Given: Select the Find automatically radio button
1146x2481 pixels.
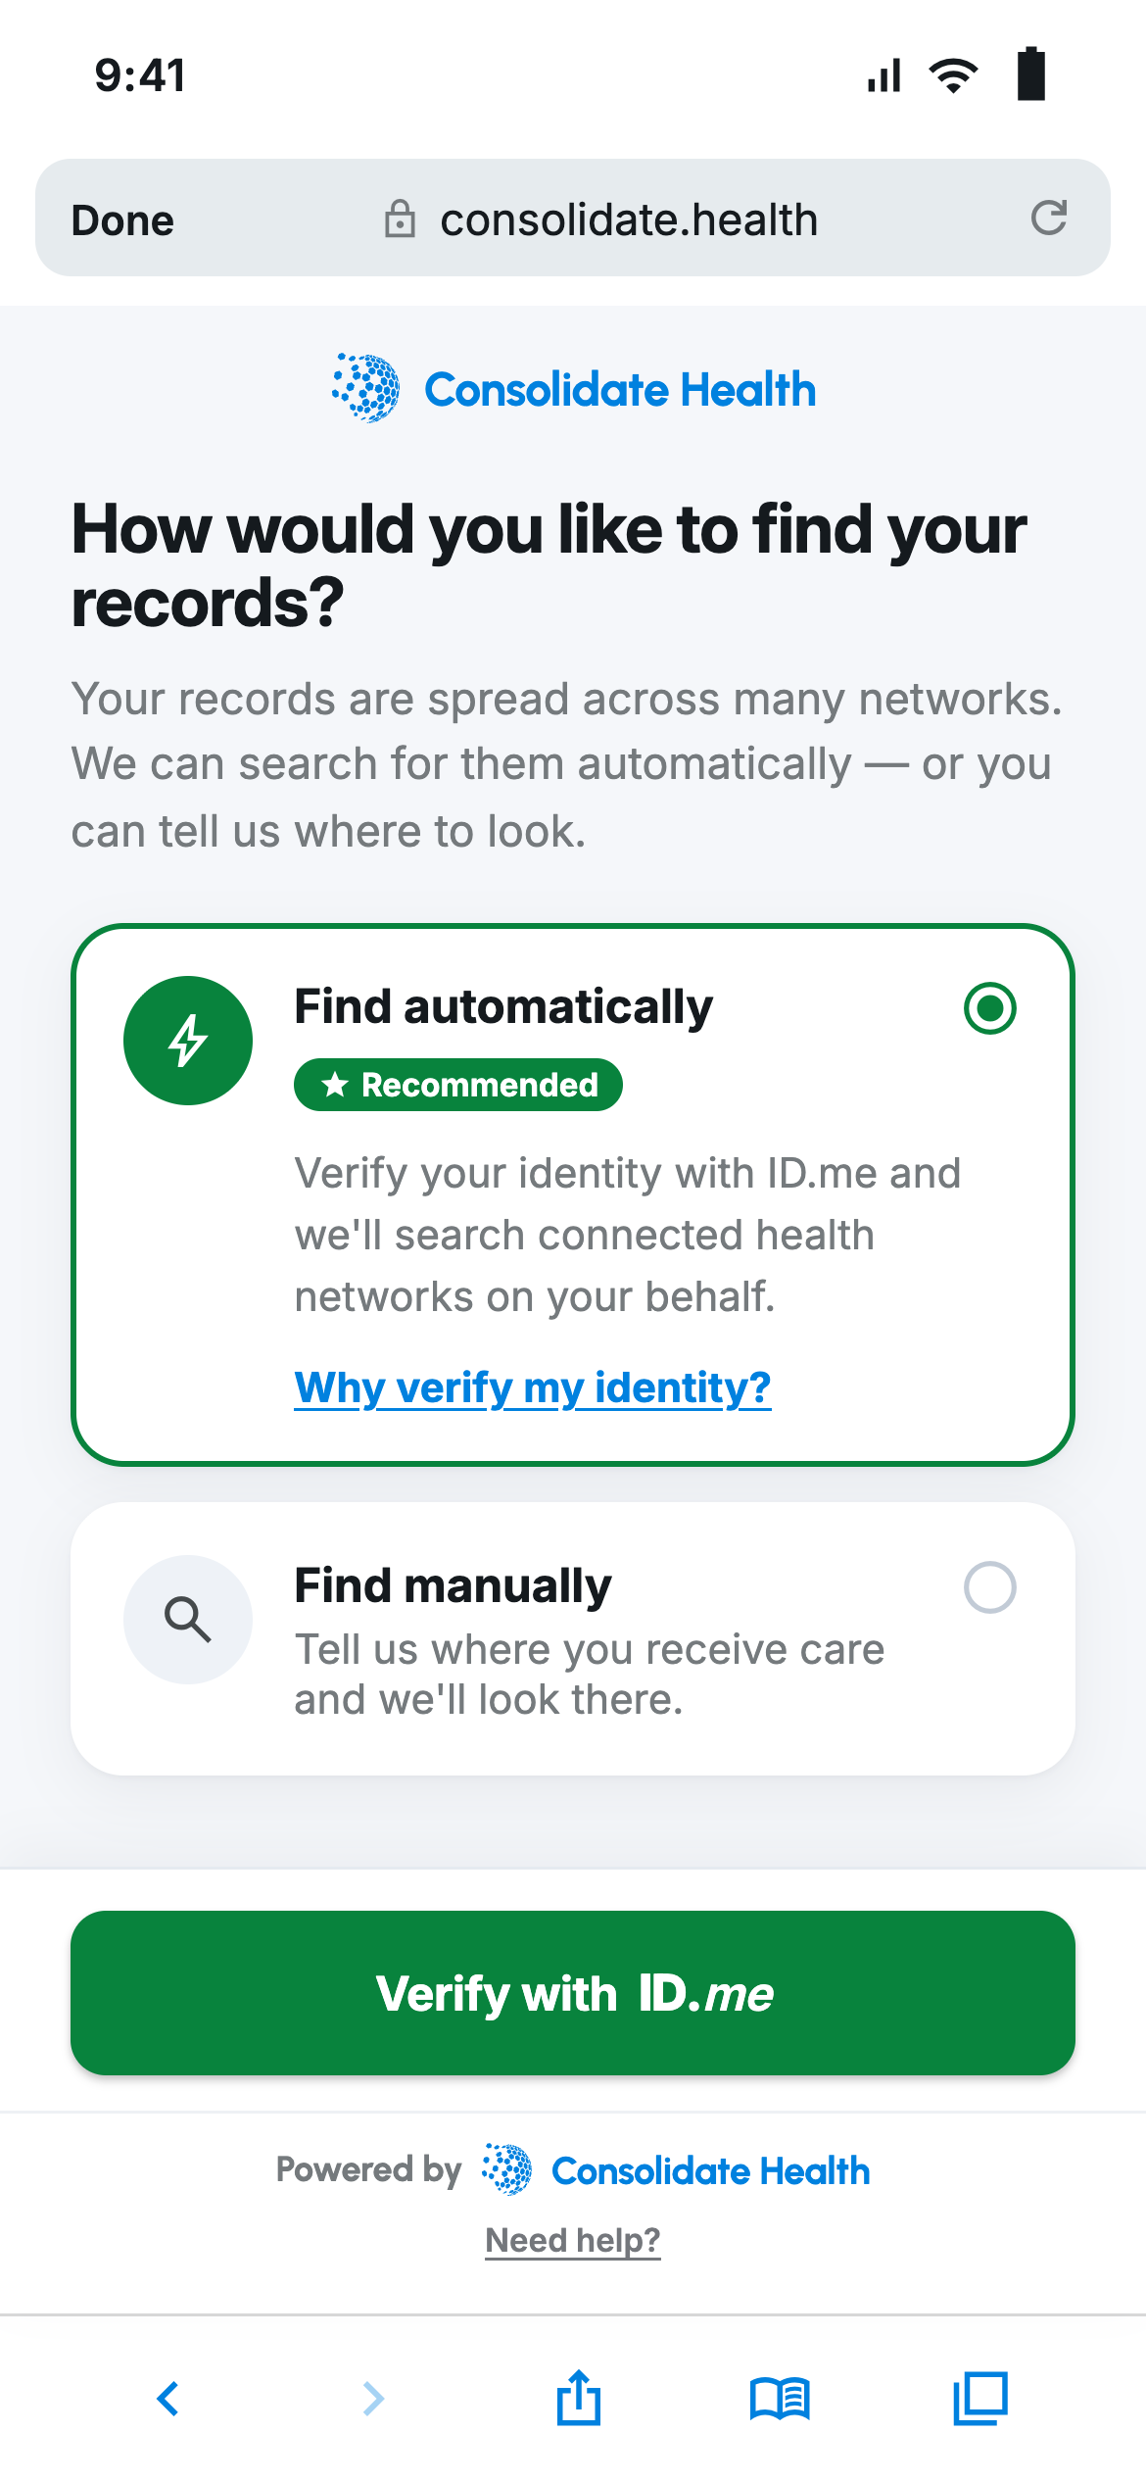Looking at the screenshot, I should coord(990,1008).
